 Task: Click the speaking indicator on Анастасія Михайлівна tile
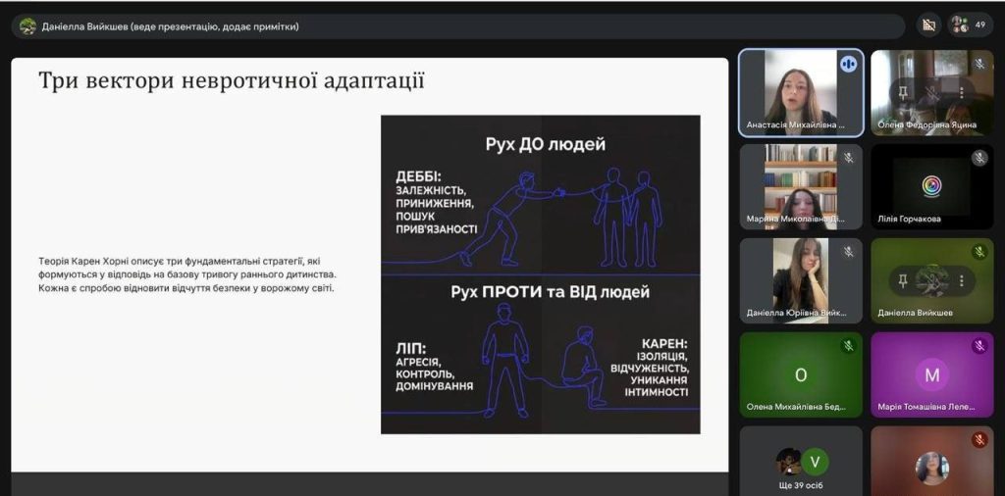pos(848,65)
